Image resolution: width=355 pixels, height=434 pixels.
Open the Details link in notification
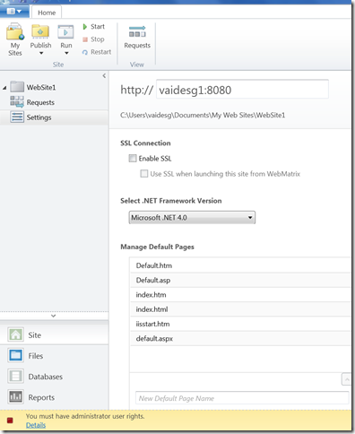[x=36, y=425]
